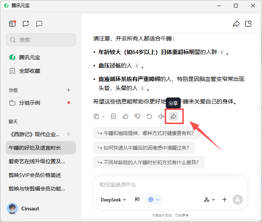This screenshot has width=262, height=222.
Task: Click the share icon under the response
Action: pyautogui.click(x=173, y=116)
